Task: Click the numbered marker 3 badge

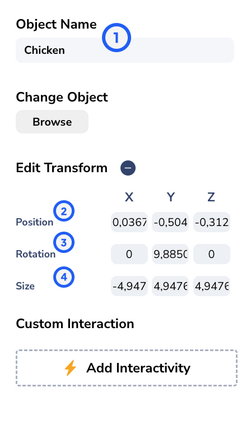Action: tap(64, 242)
